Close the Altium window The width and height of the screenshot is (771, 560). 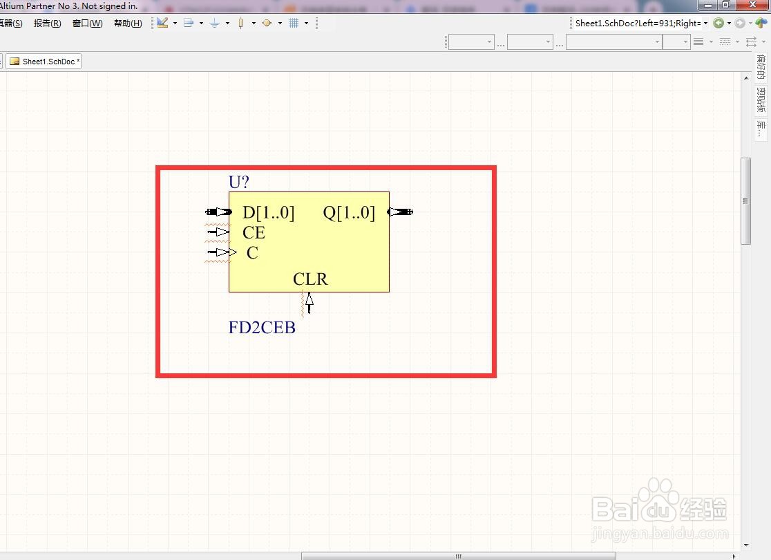tap(752, 5)
